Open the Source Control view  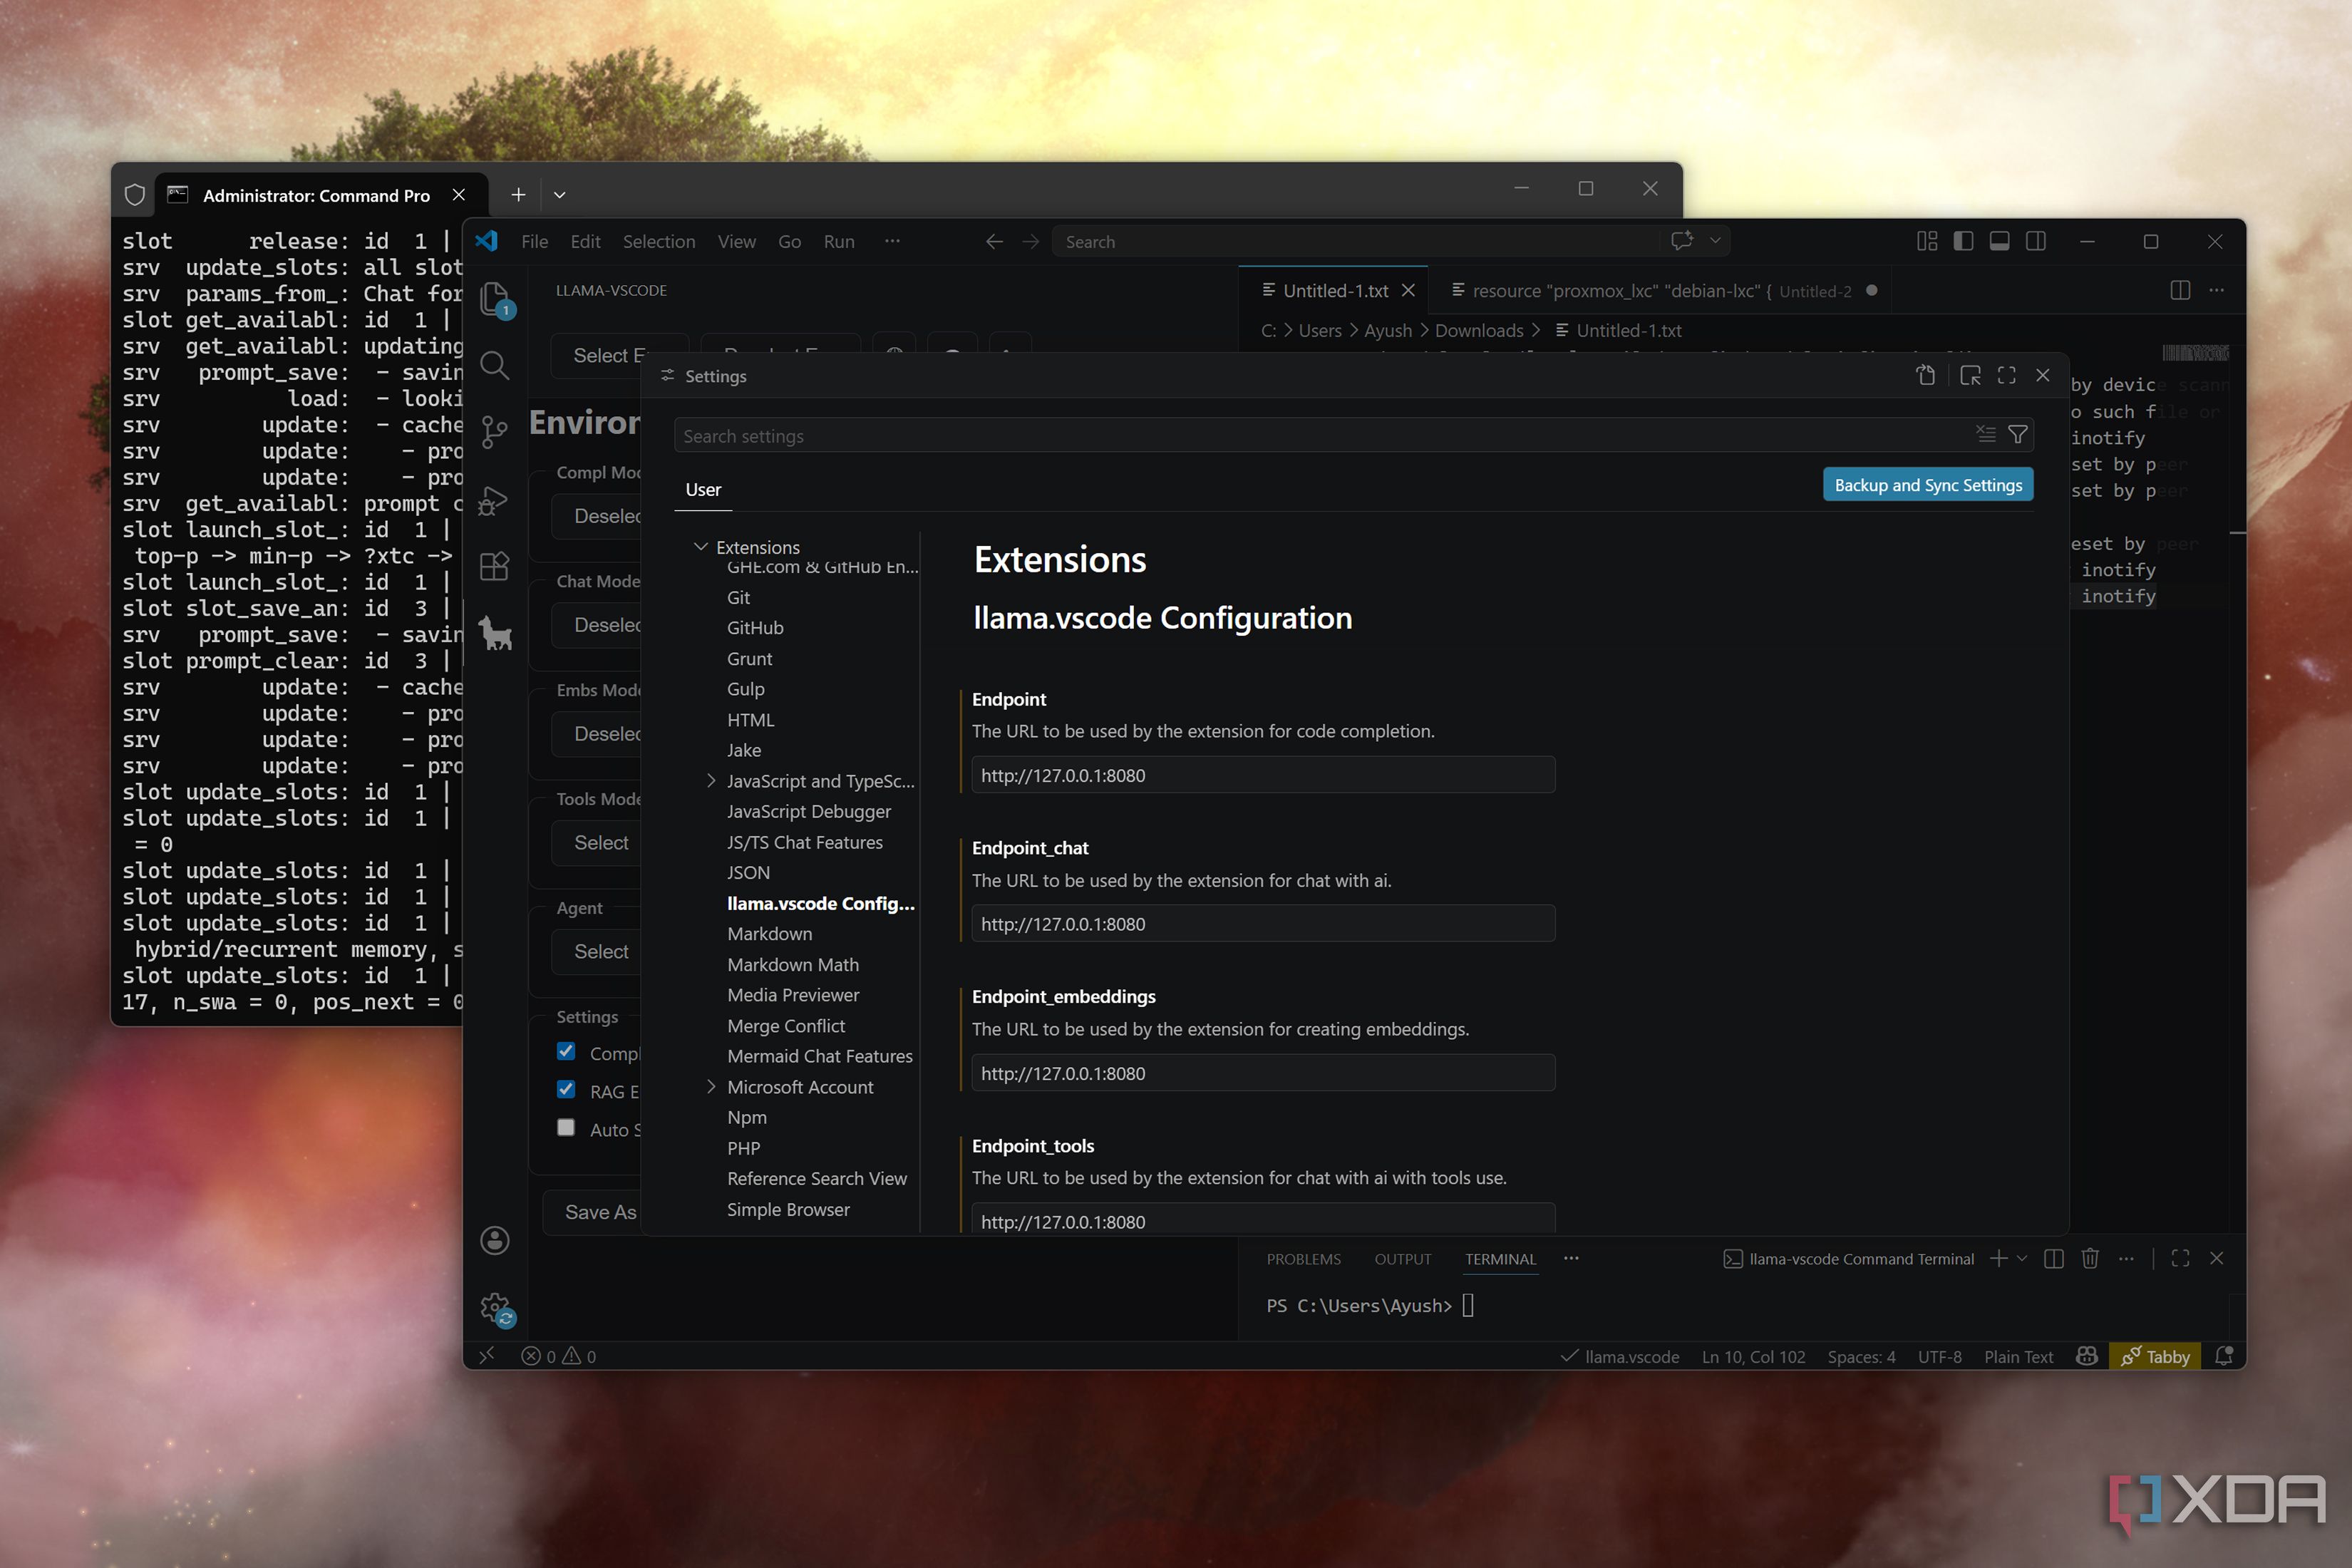click(x=495, y=432)
